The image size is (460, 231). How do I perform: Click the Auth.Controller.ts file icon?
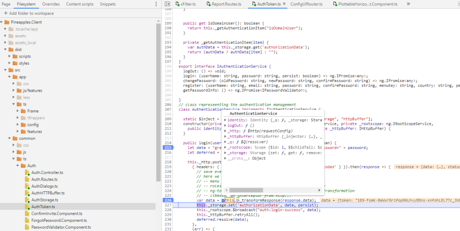pos(27,172)
